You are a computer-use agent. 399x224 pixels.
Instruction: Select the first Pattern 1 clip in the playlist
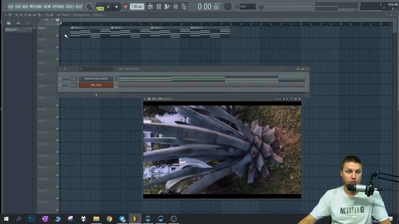point(90,32)
